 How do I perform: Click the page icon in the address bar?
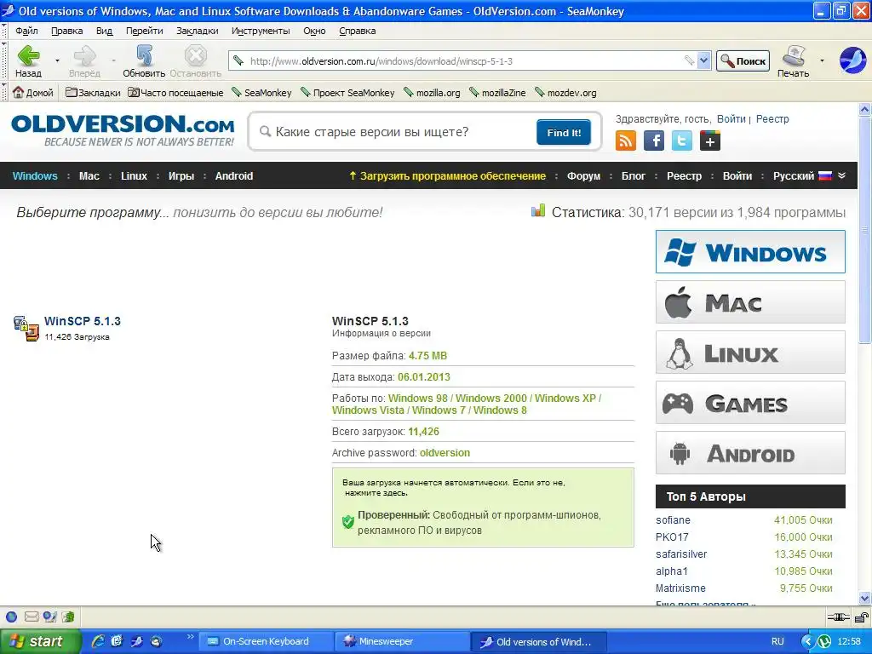[x=238, y=60]
